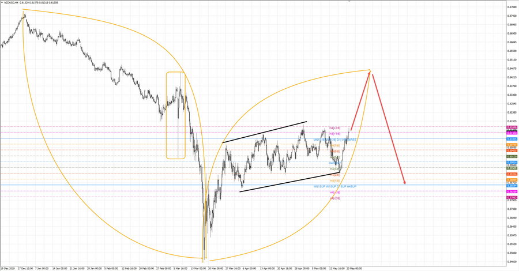This screenshot has height=271, width=519.
Task: Click the 19 Dec 2019 date label
Action: tap(7, 269)
